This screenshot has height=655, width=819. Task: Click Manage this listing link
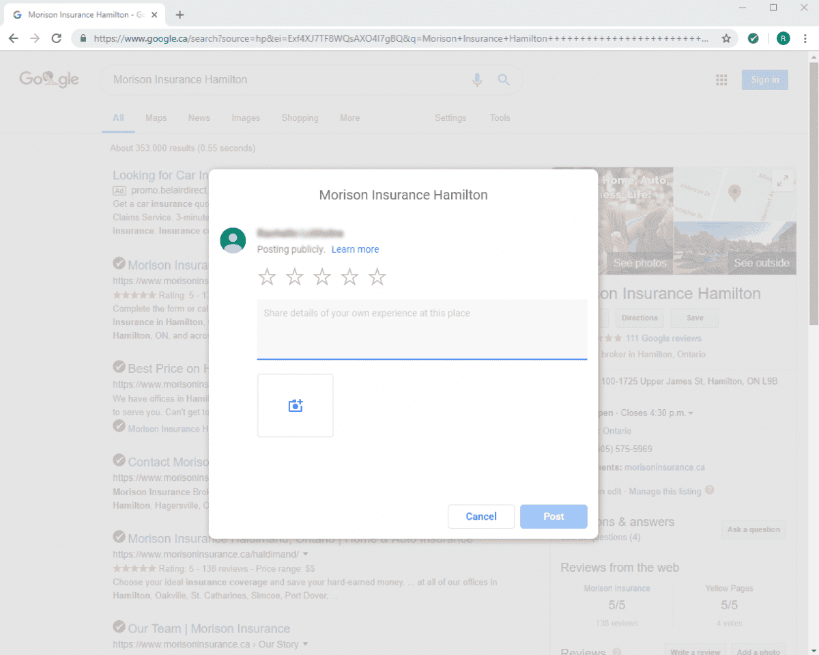coord(665,491)
